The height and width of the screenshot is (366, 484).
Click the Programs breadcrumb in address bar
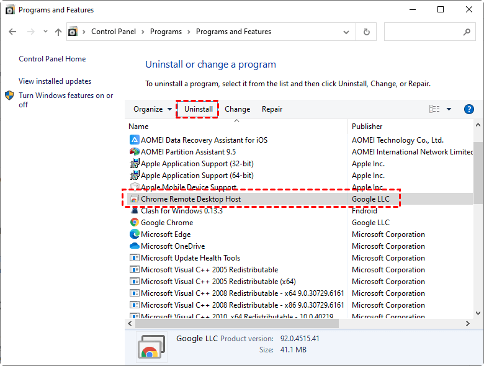click(x=166, y=32)
